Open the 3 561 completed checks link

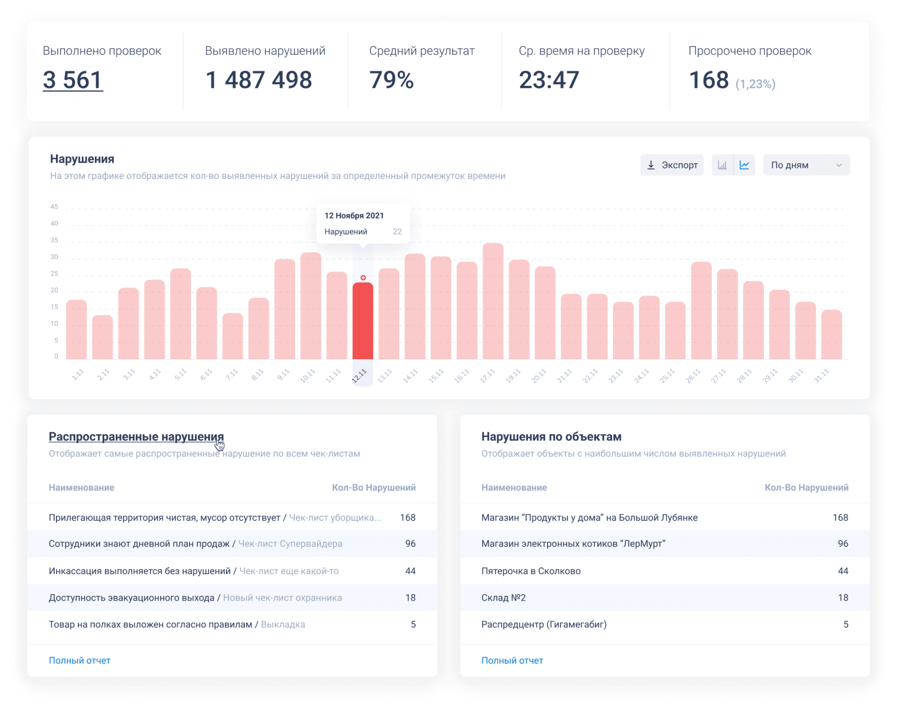(x=73, y=80)
